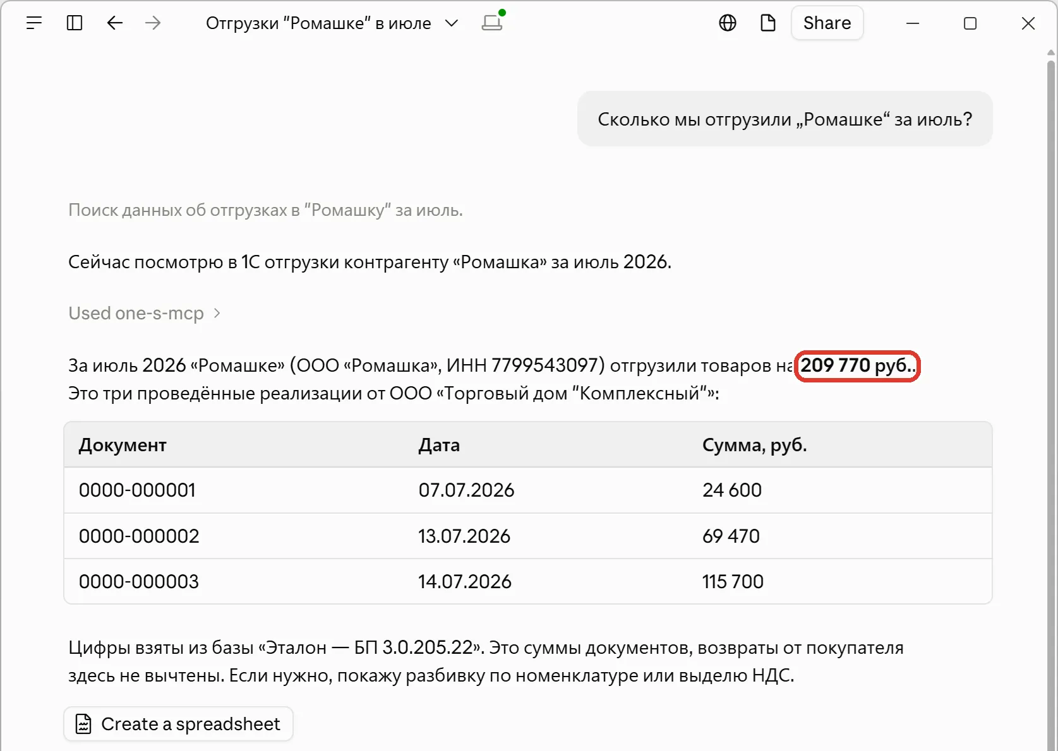Screen dimensions: 1058x751
Task: Click the globe icon in header
Action: point(728,23)
